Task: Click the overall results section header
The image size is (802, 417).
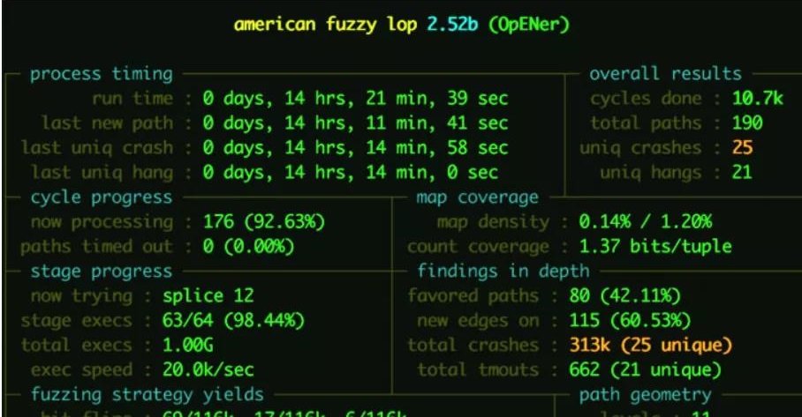Action: (665, 74)
